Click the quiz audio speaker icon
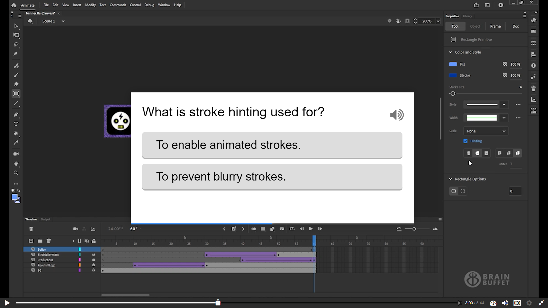Screen dimensions: 548x308 point(397,115)
